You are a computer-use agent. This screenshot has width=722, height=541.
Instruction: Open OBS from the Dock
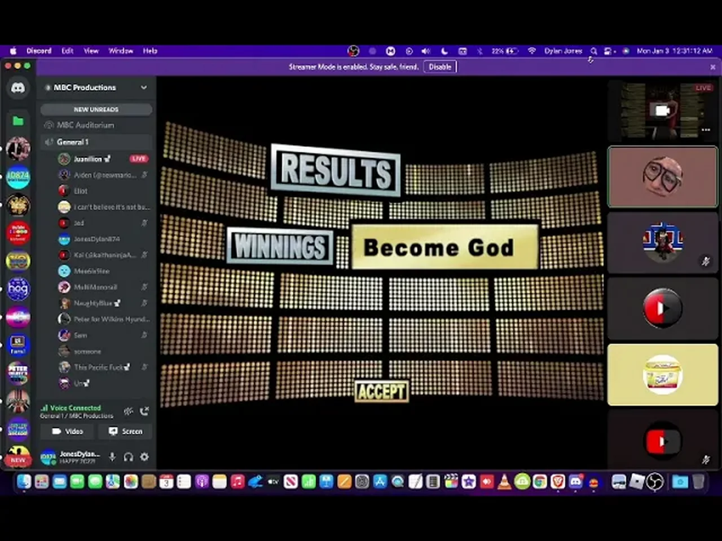click(655, 482)
